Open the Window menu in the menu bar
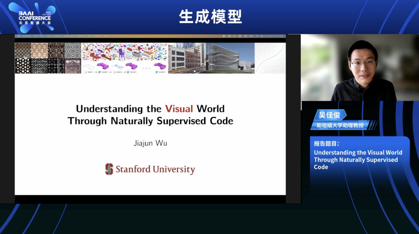Screen dimensions: 419x234 pos(97,36)
